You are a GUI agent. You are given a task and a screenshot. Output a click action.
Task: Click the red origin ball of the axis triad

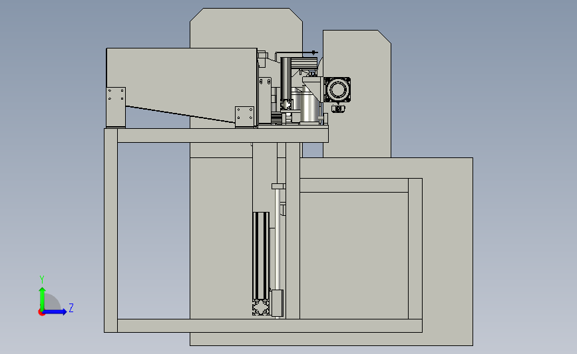point(41,313)
